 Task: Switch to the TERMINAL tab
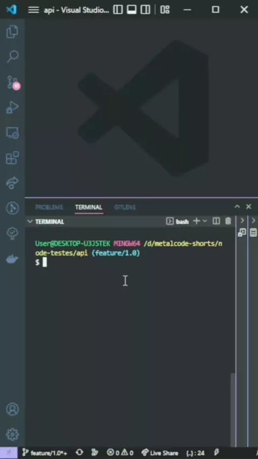coord(89,207)
